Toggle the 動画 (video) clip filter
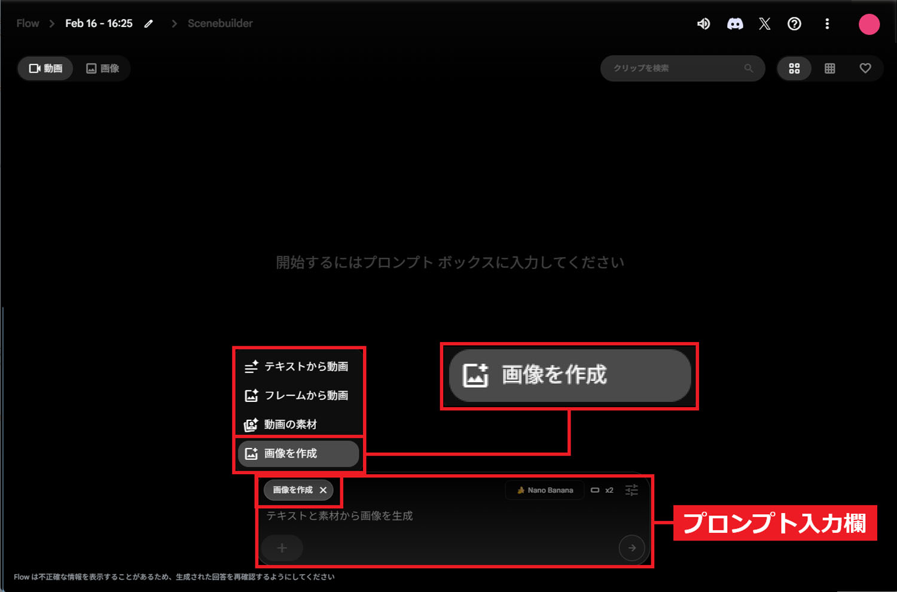Screen dimensions: 897x592 pyautogui.click(x=45, y=68)
